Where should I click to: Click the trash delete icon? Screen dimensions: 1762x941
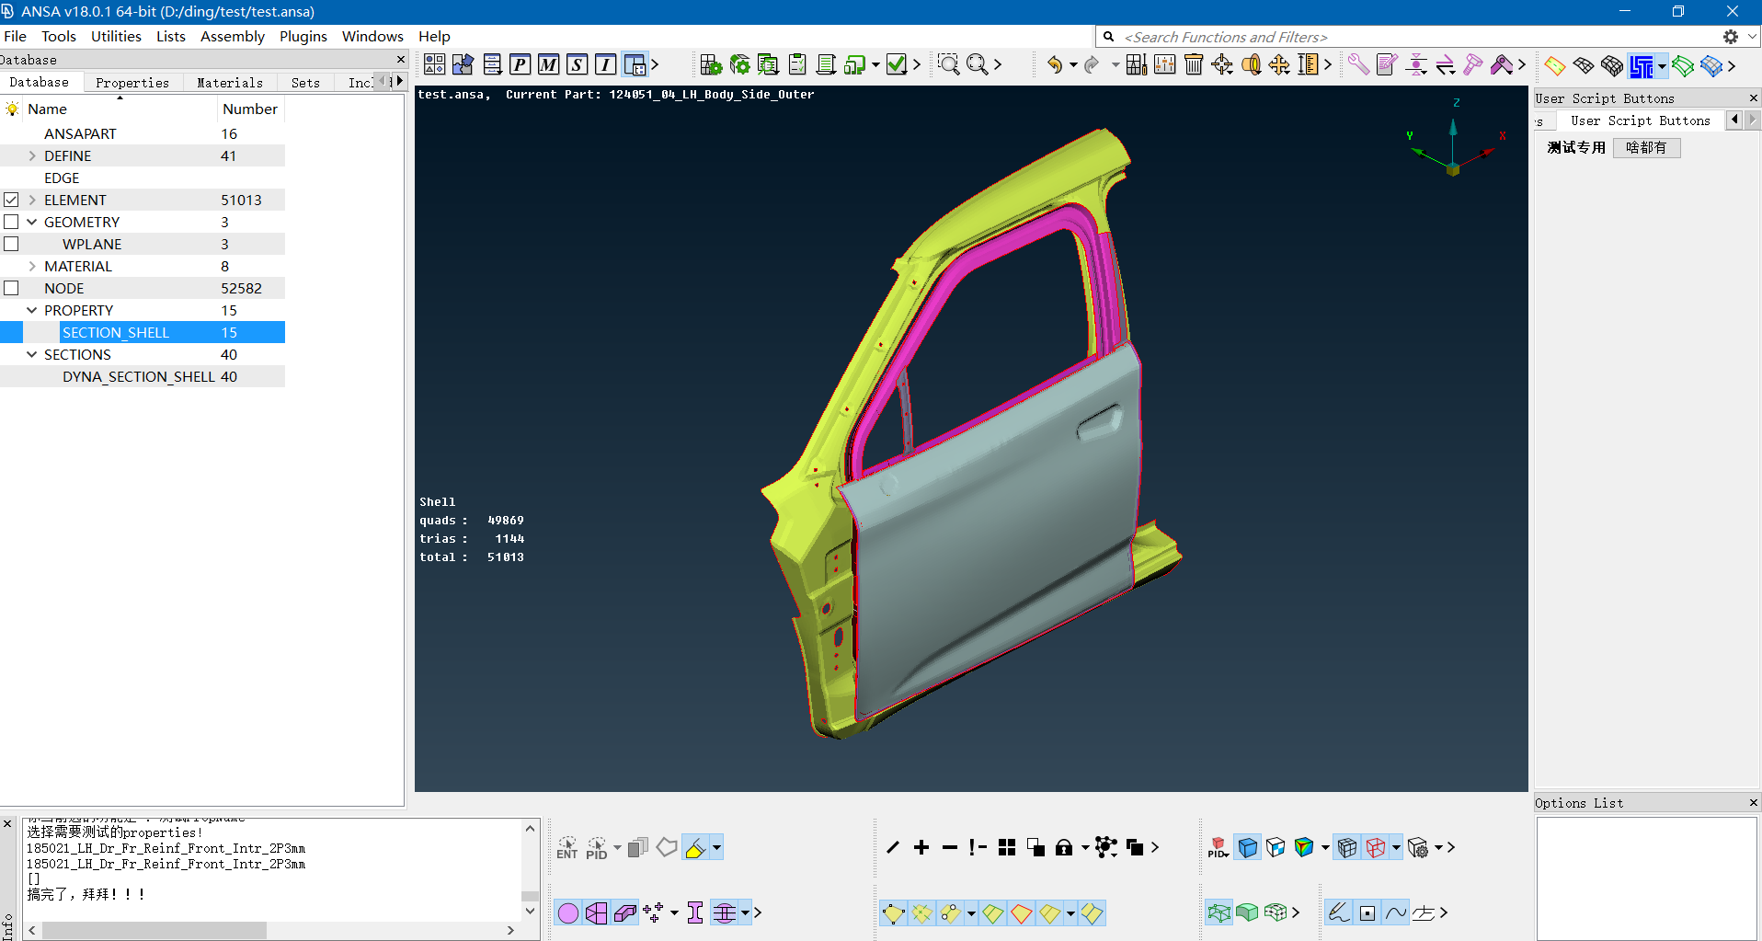[x=1194, y=64]
